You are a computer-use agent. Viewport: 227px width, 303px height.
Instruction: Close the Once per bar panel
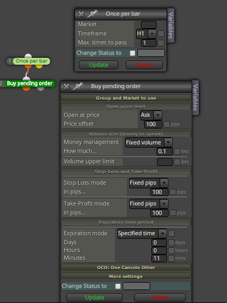pos(81,14)
